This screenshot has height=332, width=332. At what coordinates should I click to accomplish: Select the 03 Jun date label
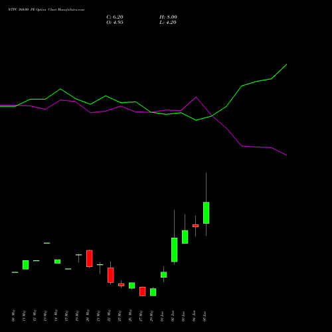pos(184,316)
